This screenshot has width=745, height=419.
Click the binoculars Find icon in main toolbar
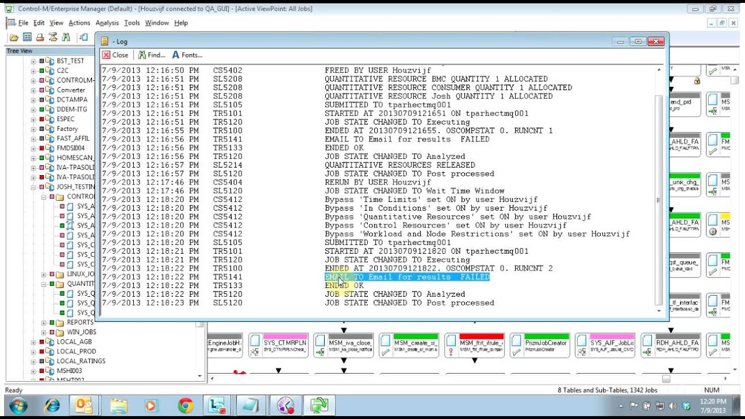tap(66, 37)
